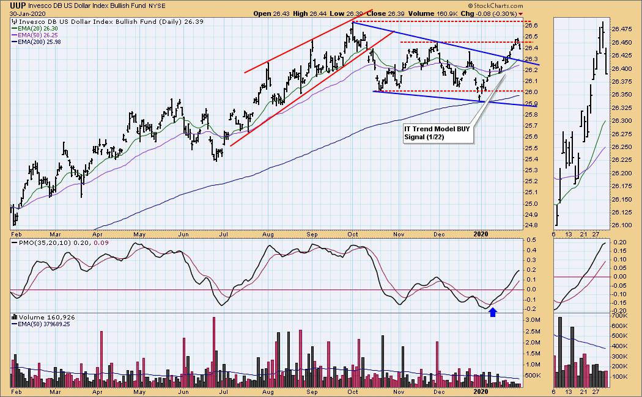Image resolution: width=642 pixels, height=397 pixels.
Task: Click the 500K volume axis label
Action: pyautogui.click(x=533, y=376)
